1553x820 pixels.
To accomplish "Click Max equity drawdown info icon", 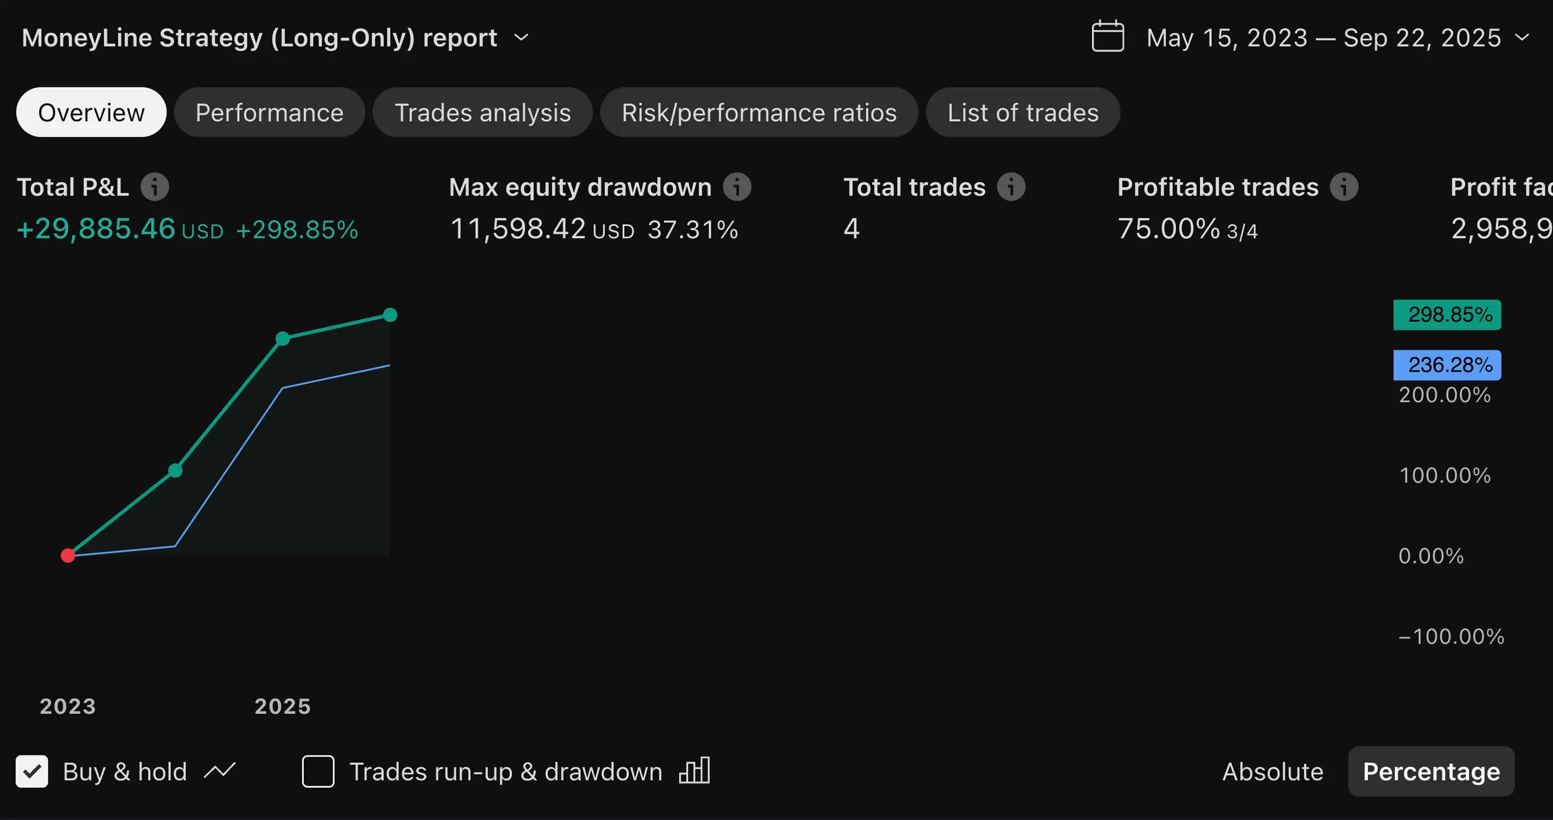I will pos(737,187).
